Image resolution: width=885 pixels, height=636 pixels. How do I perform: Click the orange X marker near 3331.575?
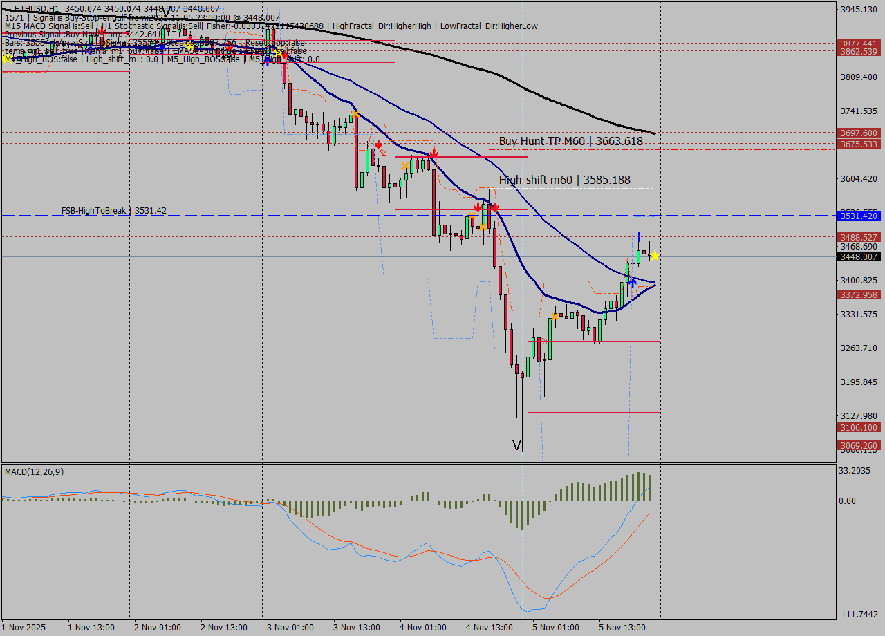pos(555,317)
